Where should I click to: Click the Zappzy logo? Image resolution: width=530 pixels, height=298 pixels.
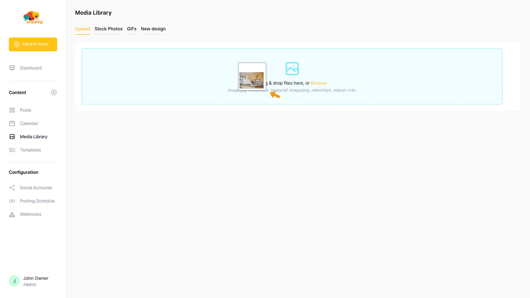(33, 18)
